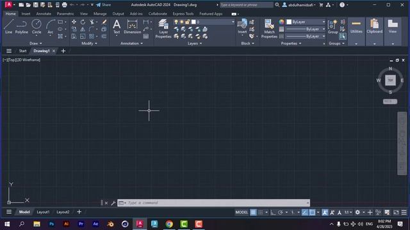Screen dimensions: 410x230
Task: Select the Fillet tool
Action: pos(91,29)
